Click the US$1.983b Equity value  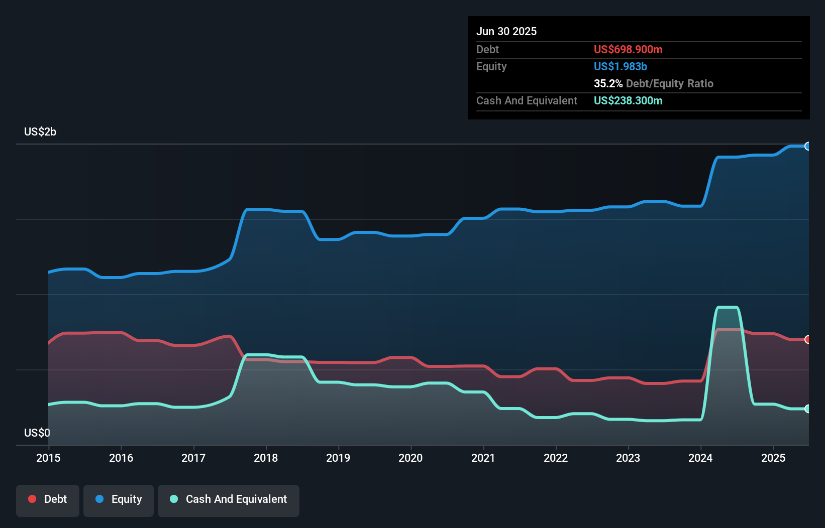(620, 66)
